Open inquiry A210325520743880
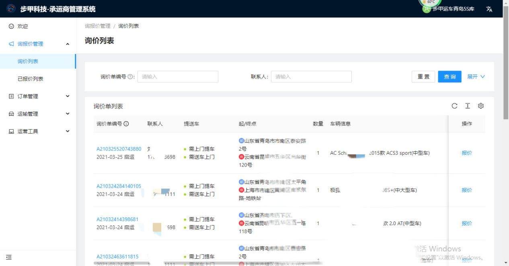 click(x=119, y=149)
